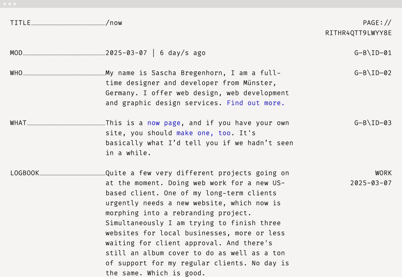Click the leftmost window control dot
This screenshot has width=402, height=277.
click(x=6, y=4)
